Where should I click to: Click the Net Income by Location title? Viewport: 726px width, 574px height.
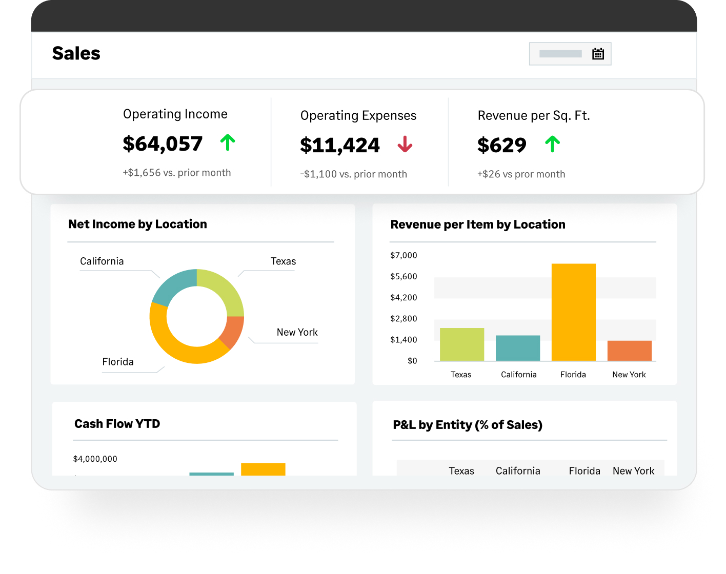137,224
